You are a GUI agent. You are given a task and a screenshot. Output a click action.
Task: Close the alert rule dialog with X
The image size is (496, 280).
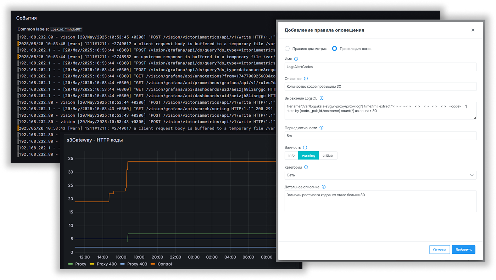pyautogui.click(x=473, y=30)
